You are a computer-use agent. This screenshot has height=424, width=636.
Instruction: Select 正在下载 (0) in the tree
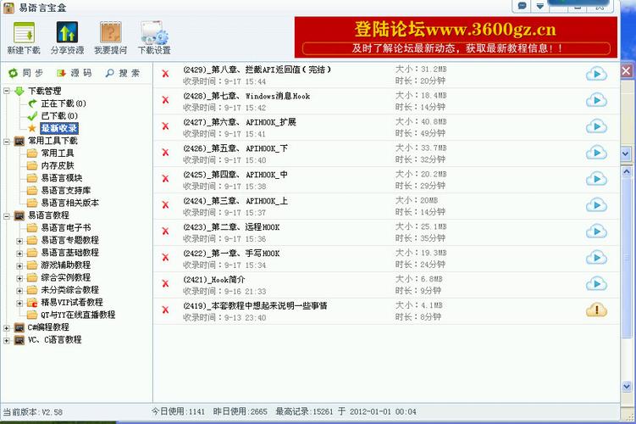click(x=64, y=103)
